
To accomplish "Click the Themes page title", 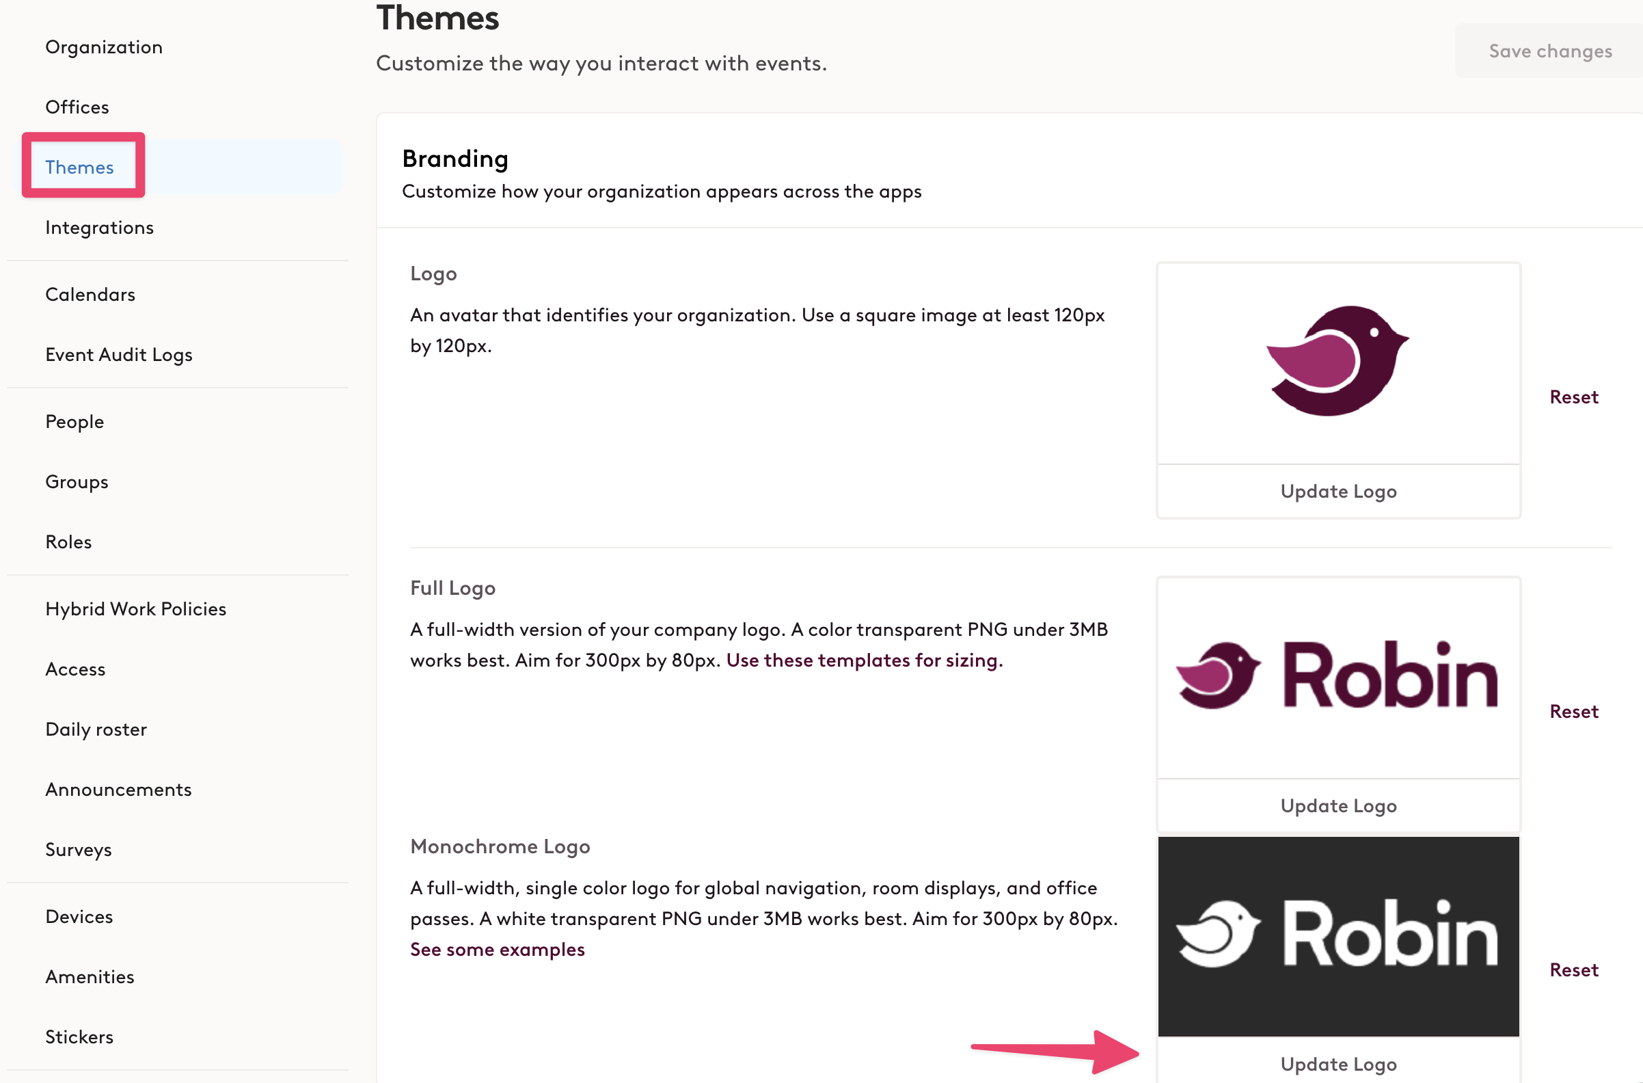I will [437, 18].
